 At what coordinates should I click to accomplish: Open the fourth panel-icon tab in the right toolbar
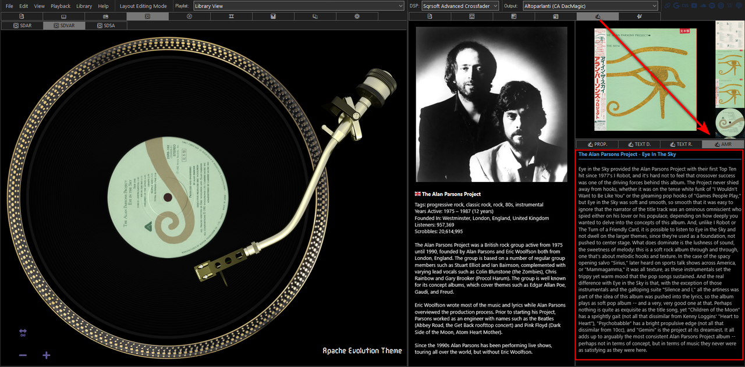[x=555, y=16]
